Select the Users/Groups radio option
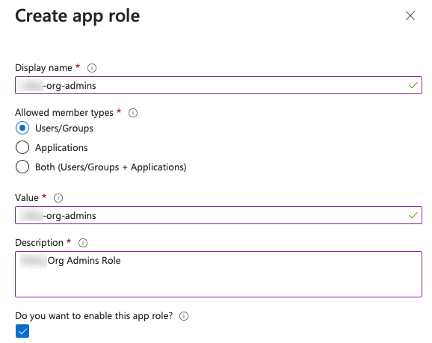 click(22, 128)
